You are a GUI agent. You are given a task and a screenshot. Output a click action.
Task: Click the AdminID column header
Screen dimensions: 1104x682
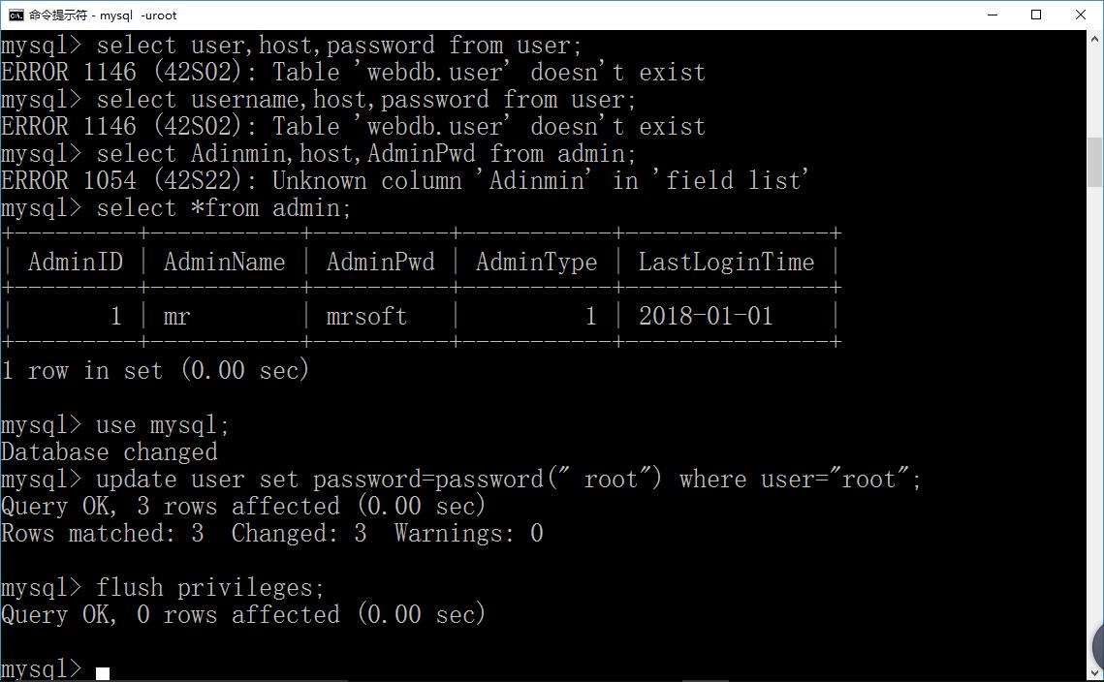tap(76, 262)
